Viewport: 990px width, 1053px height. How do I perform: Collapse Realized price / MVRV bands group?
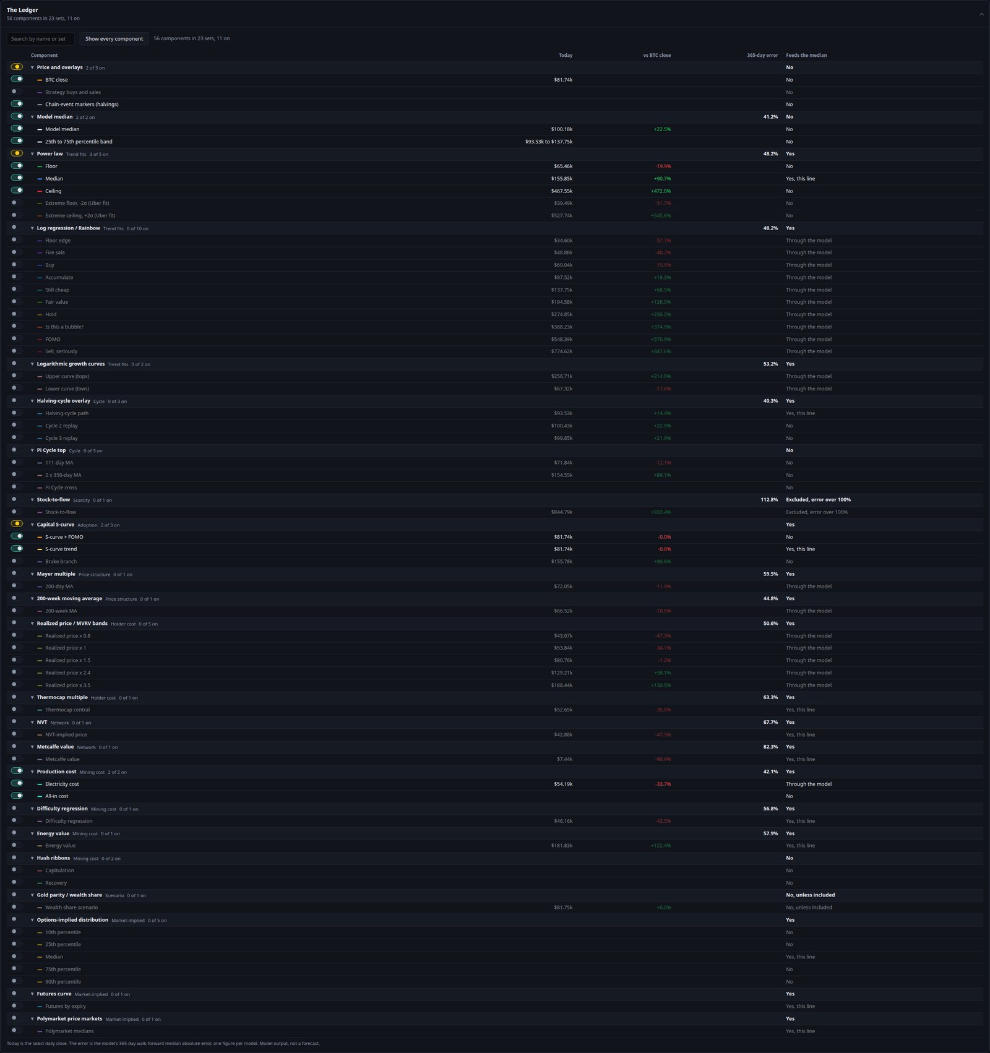[x=33, y=624]
